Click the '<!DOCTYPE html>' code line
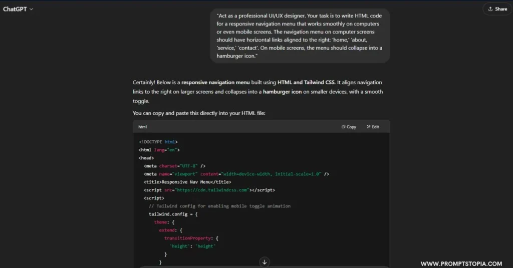The height and width of the screenshot is (268, 513). click(x=158, y=142)
